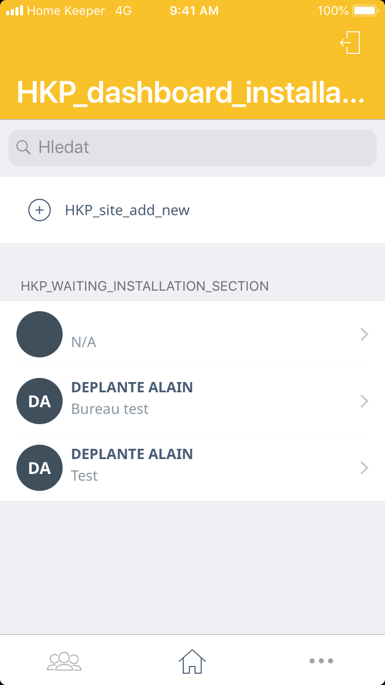The height and width of the screenshot is (685, 385).
Task: Tap the blank avatar of N/A entry
Action: 40,334
